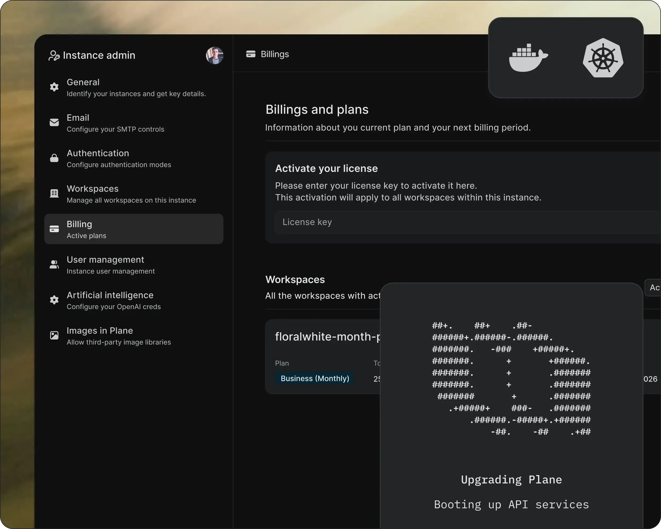The image size is (661, 529).
Task: Select the Billing Active plans item
Action: (134, 229)
